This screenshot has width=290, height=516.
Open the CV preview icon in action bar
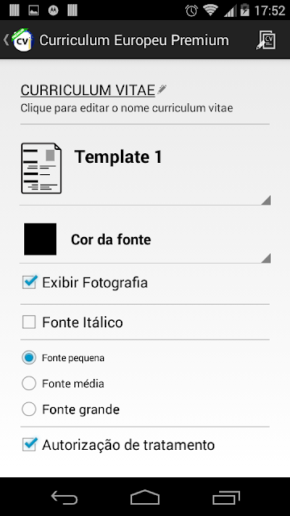click(266, 40)
